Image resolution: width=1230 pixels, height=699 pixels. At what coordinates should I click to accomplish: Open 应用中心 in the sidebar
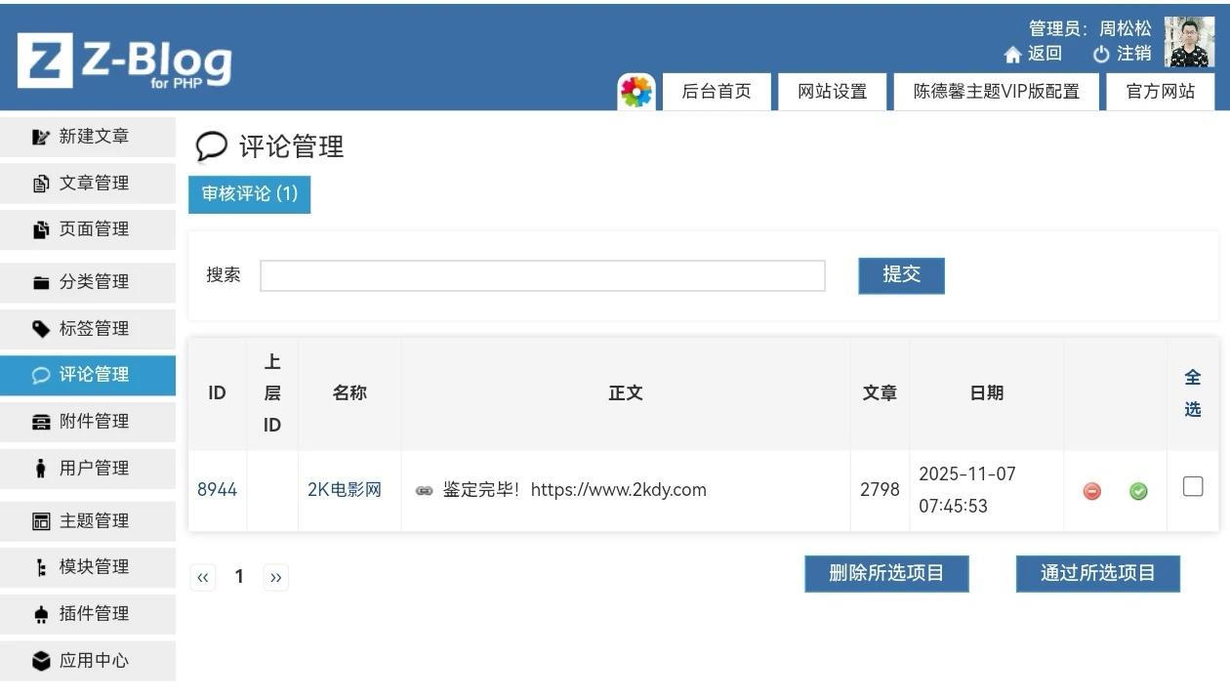click(x=88, y=661)
